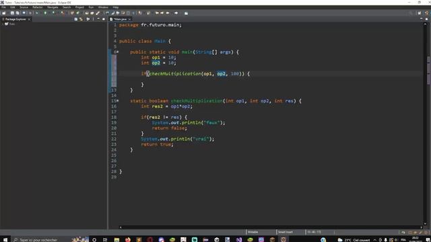Show hidden system tray icons chevron
This screenshot has height=242, width=431.
pyautogui.click(x=374, y=240)
